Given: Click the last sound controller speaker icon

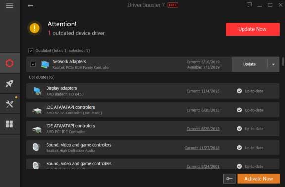Looking at the screenshot, I should pos(36,165).
